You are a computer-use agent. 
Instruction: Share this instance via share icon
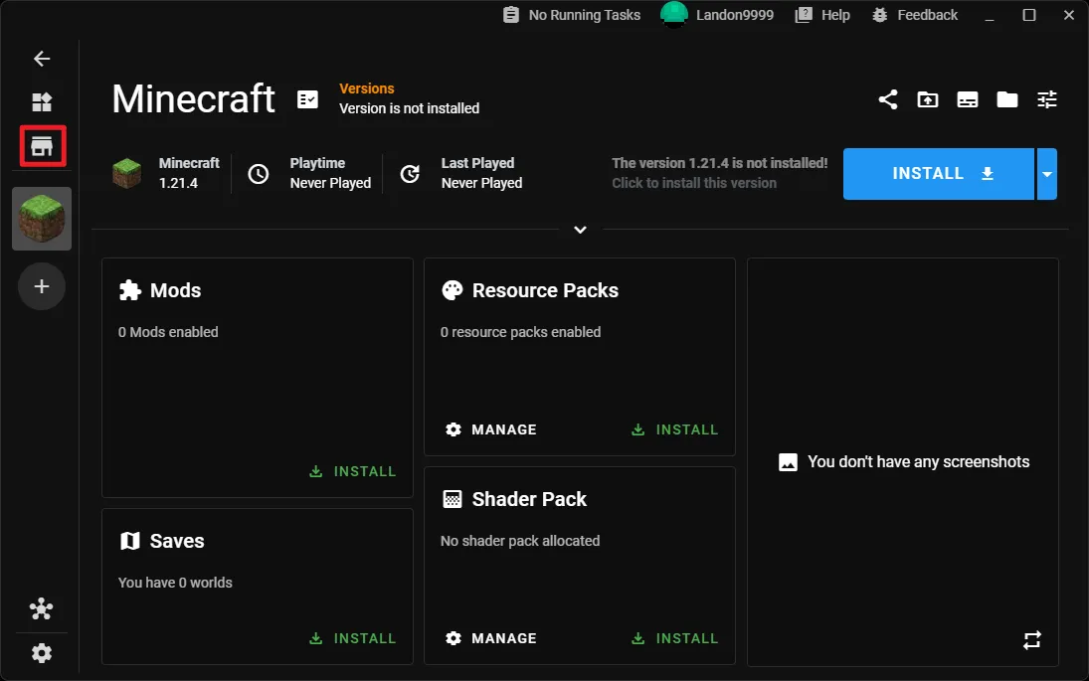[887, 100]
